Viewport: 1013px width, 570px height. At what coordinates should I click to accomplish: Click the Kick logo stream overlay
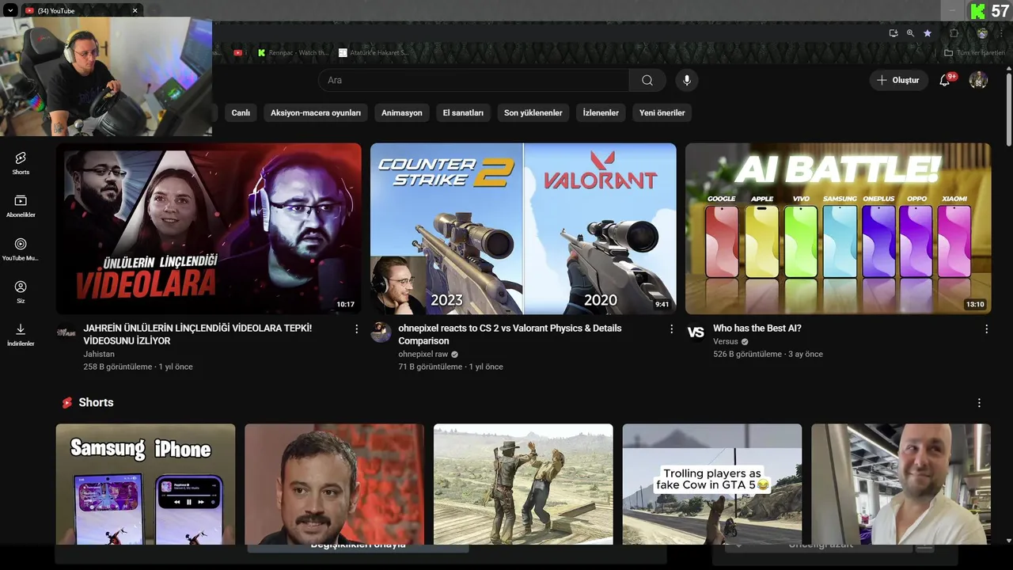978,11
